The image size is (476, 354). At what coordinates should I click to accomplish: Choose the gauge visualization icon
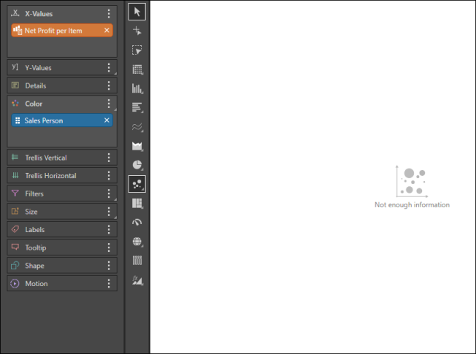(137, 222)
